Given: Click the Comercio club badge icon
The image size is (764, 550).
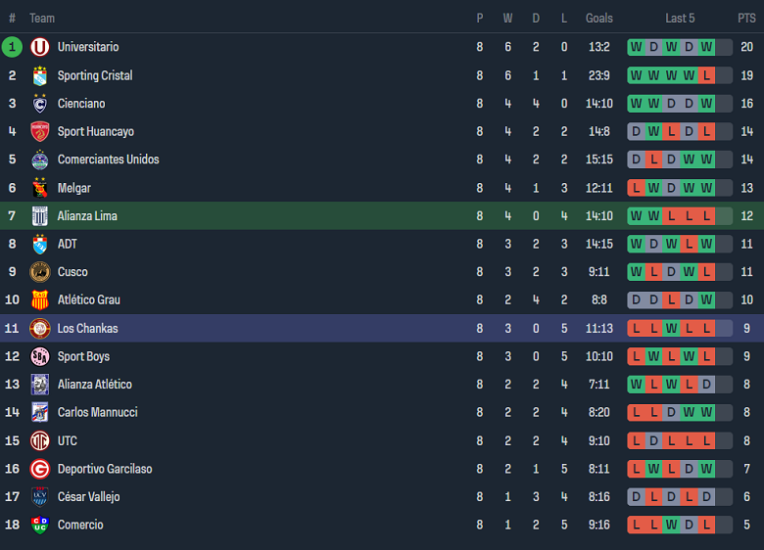Looking at the screenshot, I should (x=39, y=525).
